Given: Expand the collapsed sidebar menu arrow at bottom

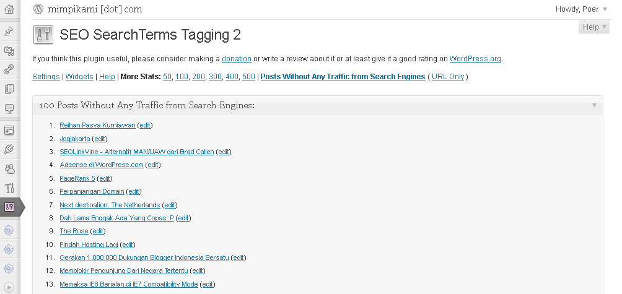Looking at the screenshot, I should [9, 287].
